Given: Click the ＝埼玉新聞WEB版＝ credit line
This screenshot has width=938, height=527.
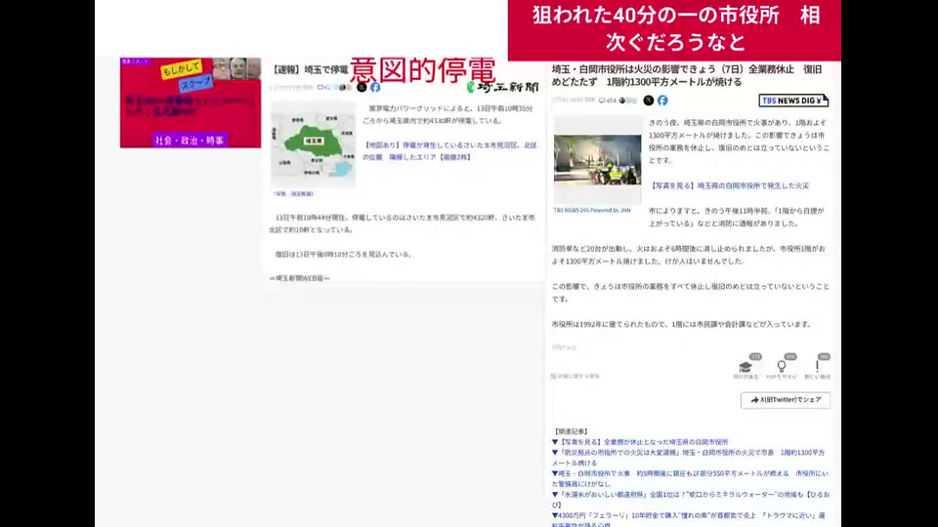Looking at the screenshot, I should coord(299,278).
